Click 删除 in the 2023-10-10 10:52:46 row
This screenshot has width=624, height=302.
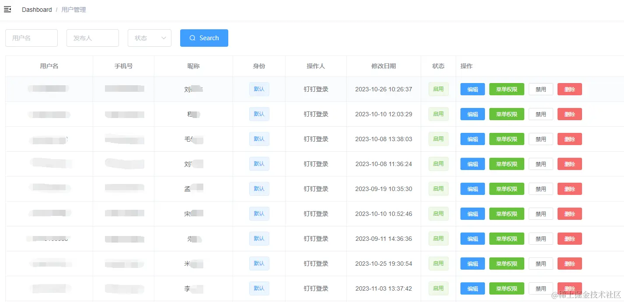[x=570, y=214]
